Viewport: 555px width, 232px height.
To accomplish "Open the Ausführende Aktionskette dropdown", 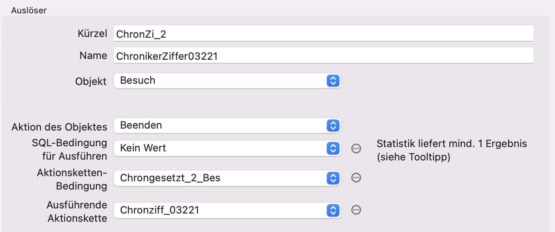I will [227, 210].
